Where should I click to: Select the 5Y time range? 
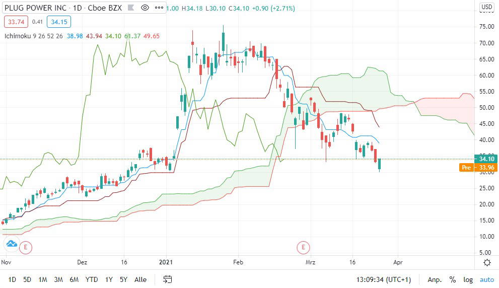(x=123, y=279)
